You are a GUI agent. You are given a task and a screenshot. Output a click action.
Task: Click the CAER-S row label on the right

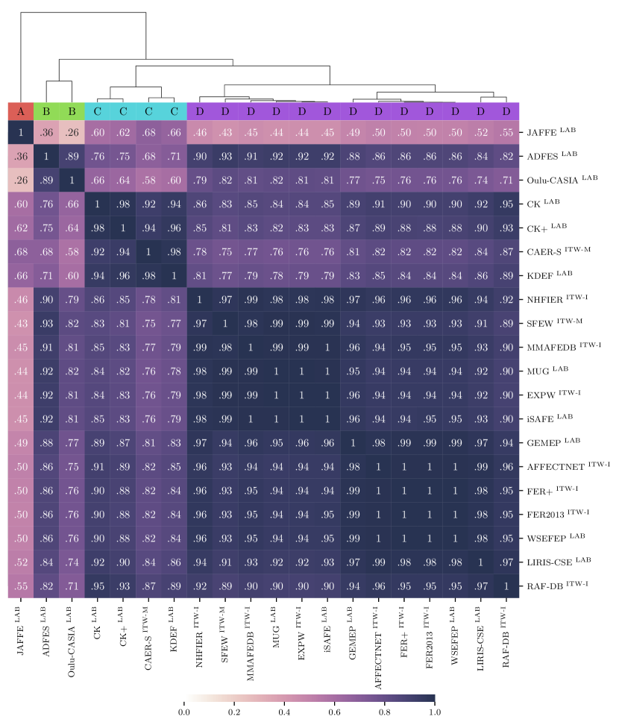click(559, 251)
